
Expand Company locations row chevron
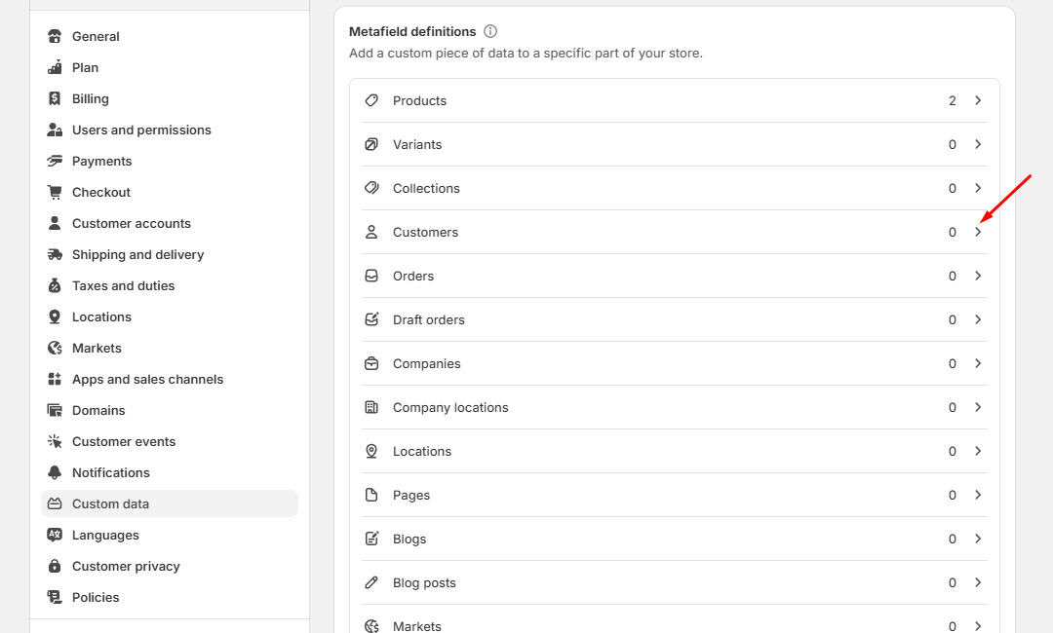click(978, 407)
